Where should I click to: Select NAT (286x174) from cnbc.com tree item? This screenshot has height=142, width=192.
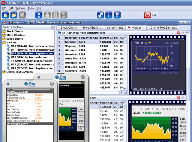point(28,57)
